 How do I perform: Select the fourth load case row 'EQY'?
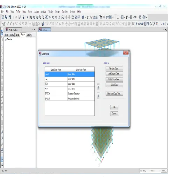tap(69, 89)
